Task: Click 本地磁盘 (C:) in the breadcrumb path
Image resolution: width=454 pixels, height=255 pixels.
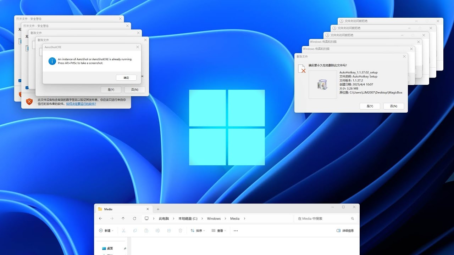Action: click(188, 219)
